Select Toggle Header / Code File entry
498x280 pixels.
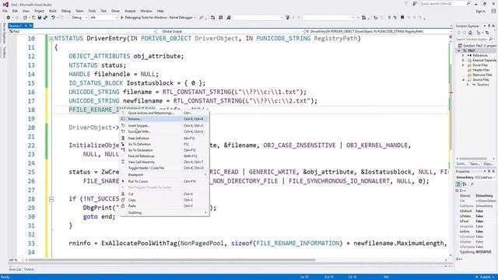point(164,168)
